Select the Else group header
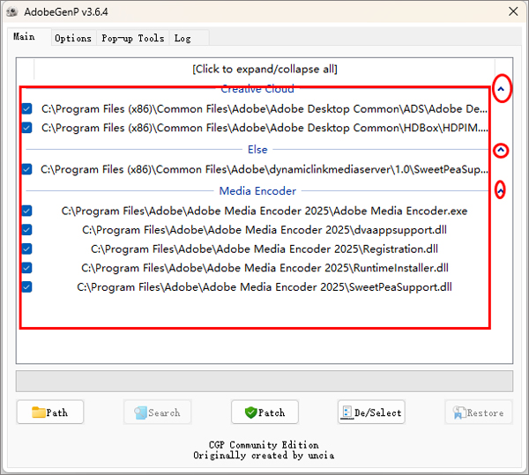This screenshot has height=475, width=529. (x=257, y=150)
